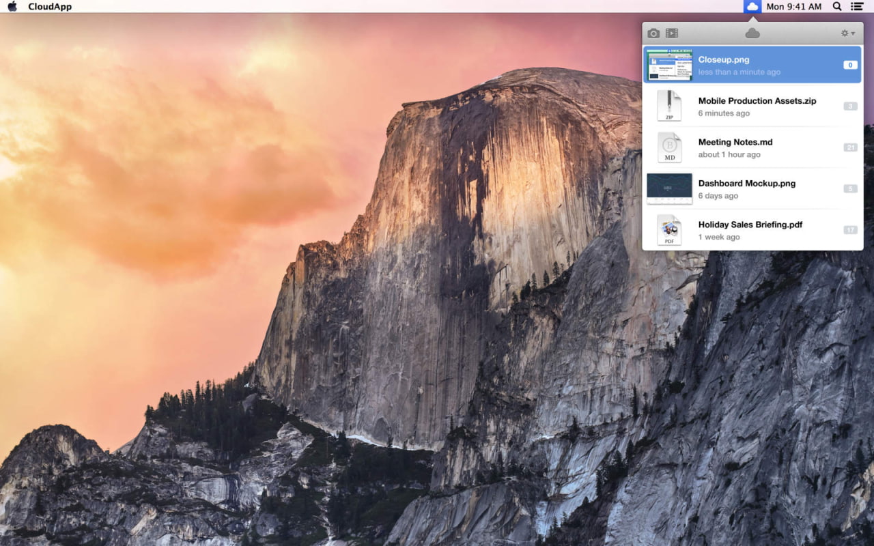
Task: Click the "about 1 hour ago" timestamp
Action: [x=729, y=155]
